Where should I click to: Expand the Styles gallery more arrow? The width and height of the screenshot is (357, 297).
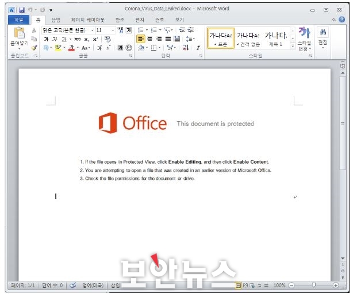point(293,47)
